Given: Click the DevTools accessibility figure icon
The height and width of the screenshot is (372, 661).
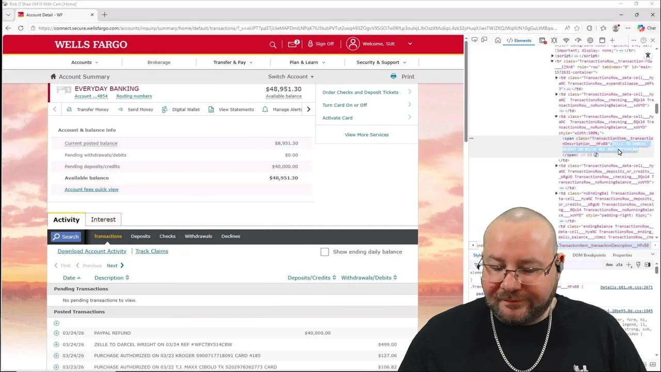Looking at the screenshot, I should click(648, 55).
